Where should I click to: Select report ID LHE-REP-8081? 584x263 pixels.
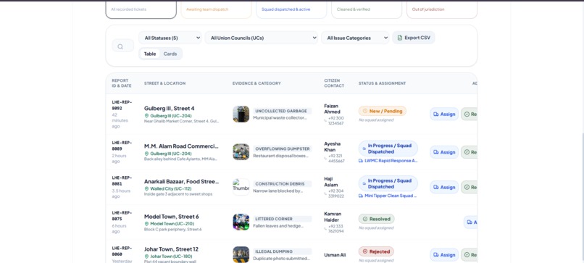122,180
